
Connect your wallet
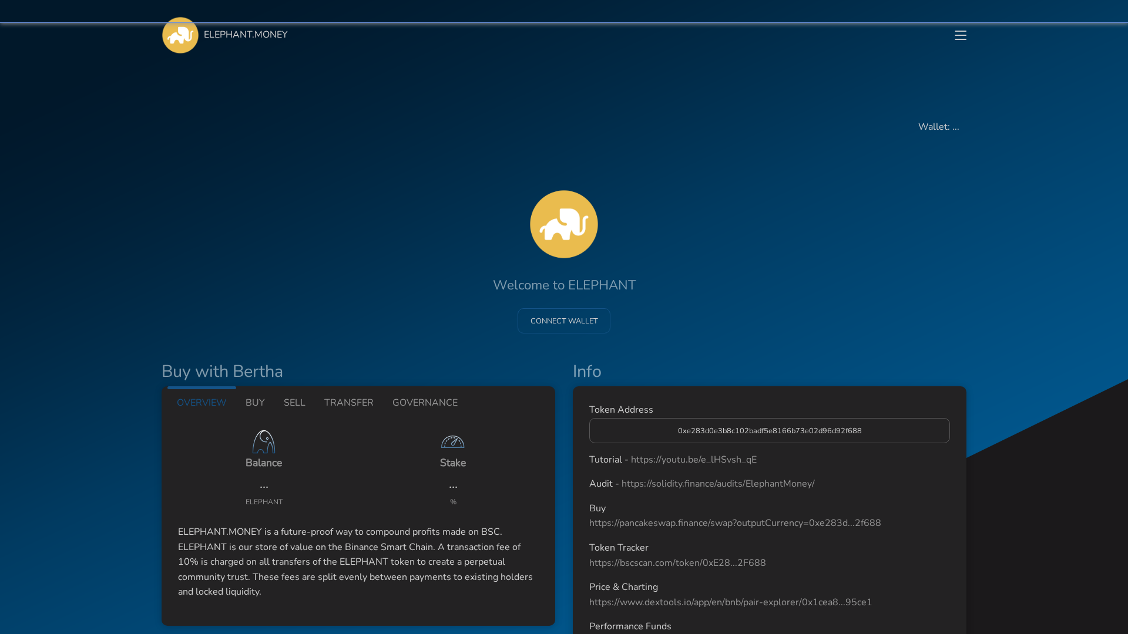564,321
